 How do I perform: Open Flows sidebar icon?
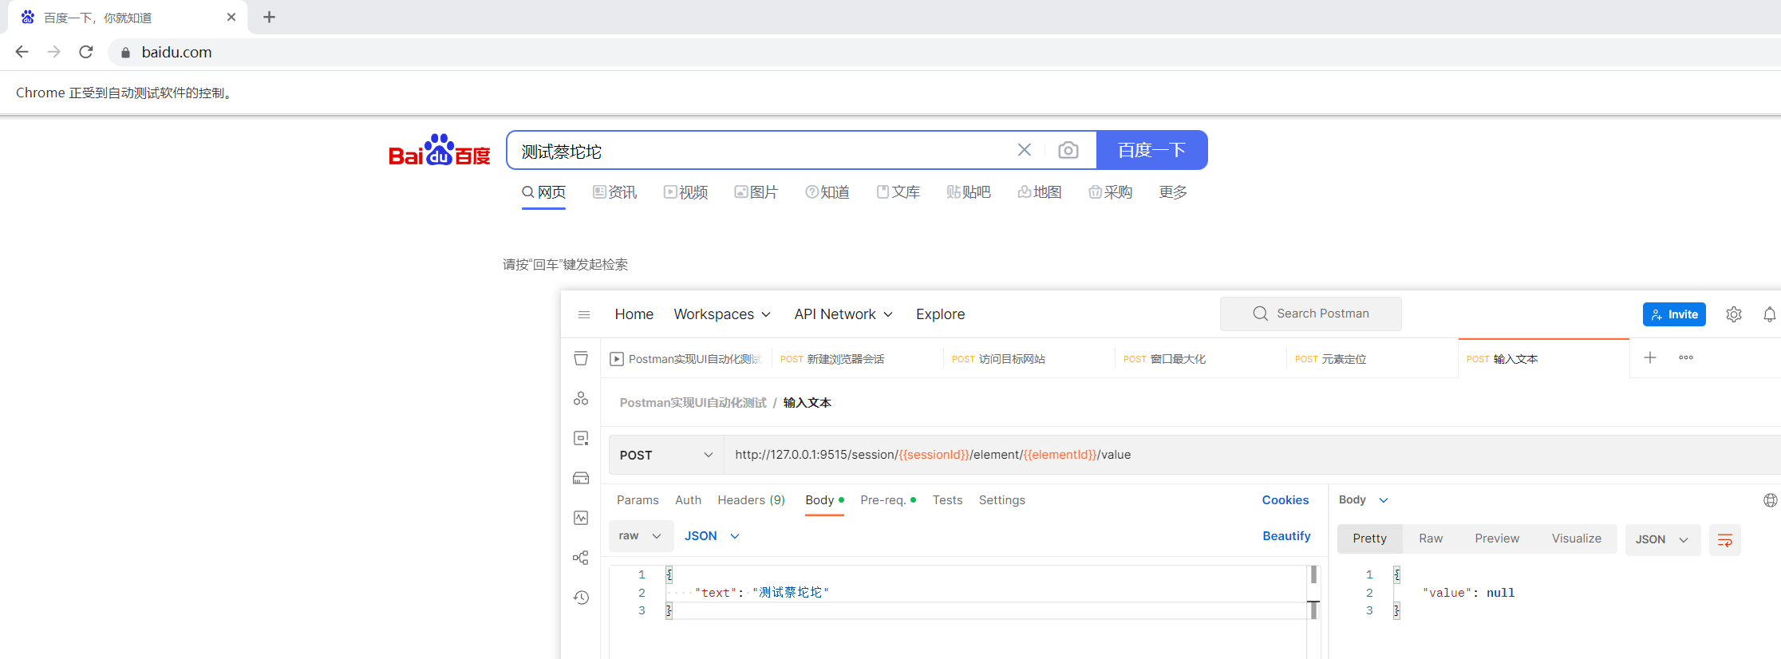tap(581, 558)
